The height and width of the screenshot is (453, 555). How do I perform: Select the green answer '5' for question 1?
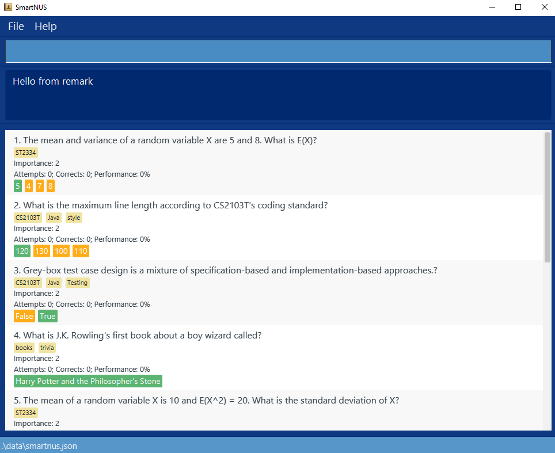17,185
